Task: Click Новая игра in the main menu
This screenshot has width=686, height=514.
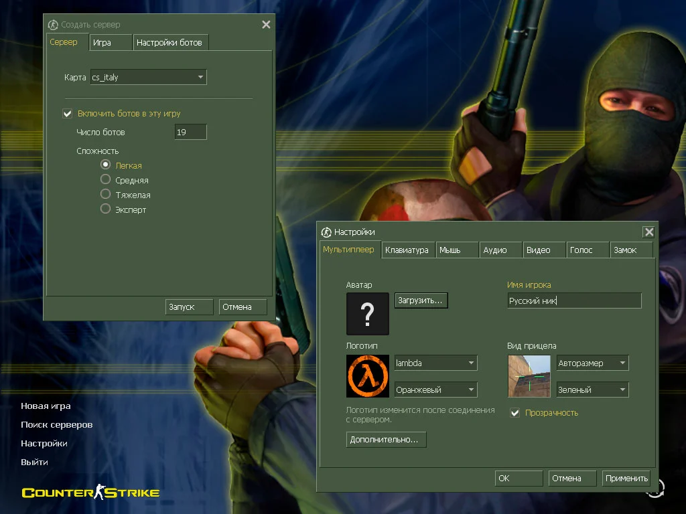Action: point(46,406)
